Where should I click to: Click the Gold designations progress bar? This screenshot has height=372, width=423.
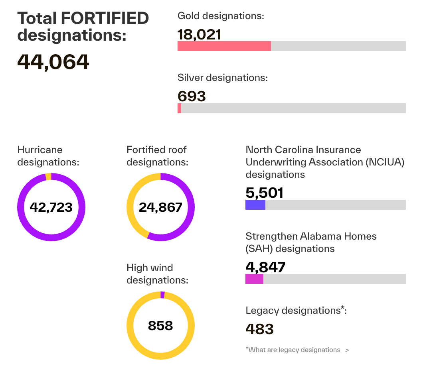[x=291, y=46]
